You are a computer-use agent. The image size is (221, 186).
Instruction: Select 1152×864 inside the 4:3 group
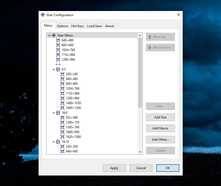click(73, 93)
